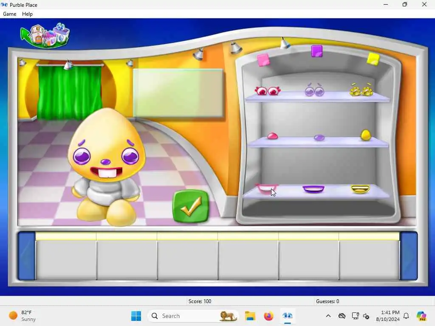Open the notifications bell
435x326 pixels.
(406, 316)
